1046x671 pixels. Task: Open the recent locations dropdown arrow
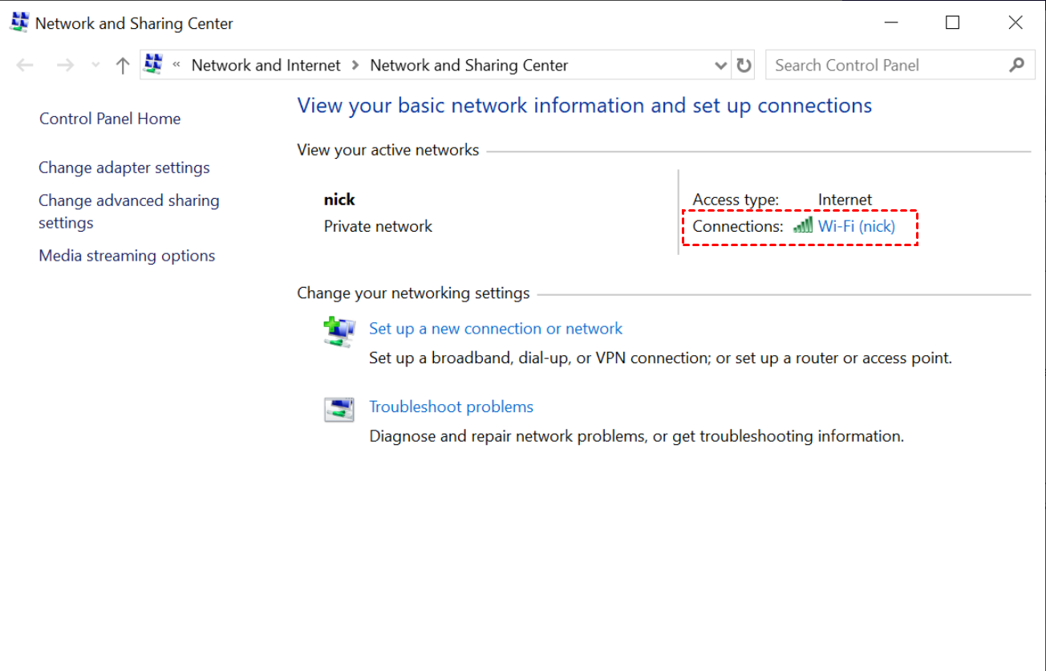[95, 66]
